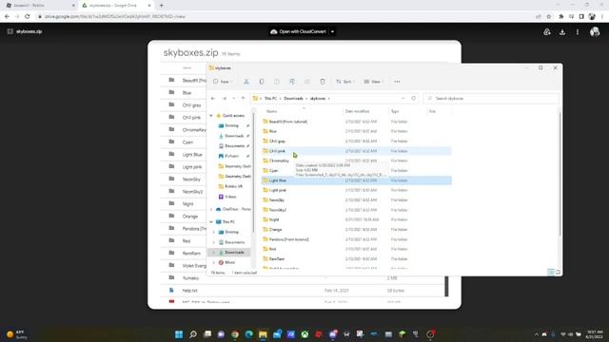Open Microsoft Edge from taskbar
The image size is (609, 342).
point(249,334)
